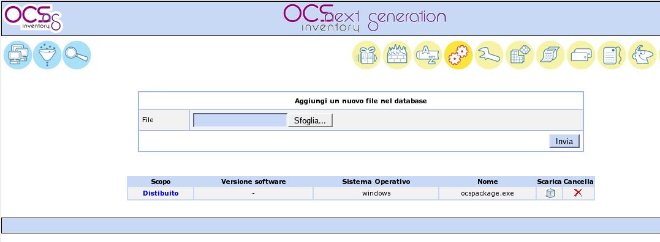Open the magnifying glass search icon

click(x=77, y=55)
